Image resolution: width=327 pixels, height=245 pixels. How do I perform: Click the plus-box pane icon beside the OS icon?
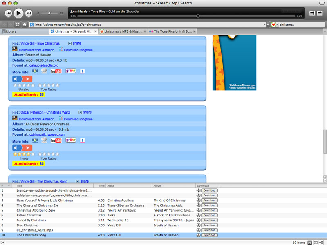tap(316, 243)
